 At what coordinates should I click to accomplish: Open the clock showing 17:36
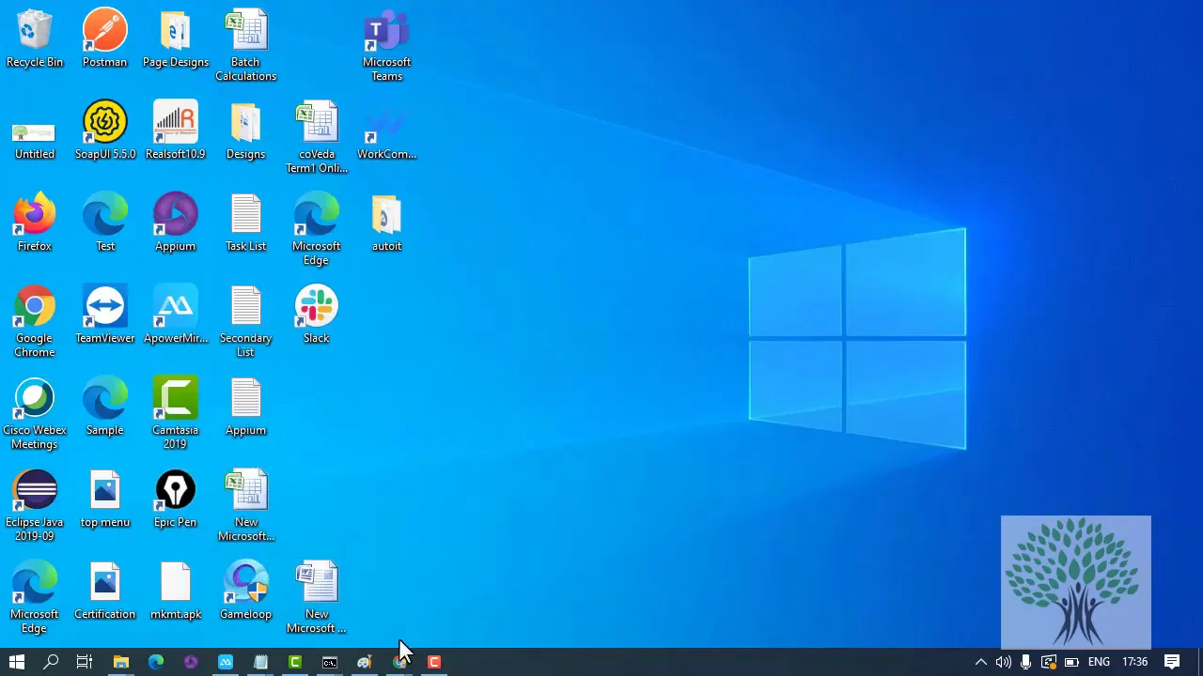(x=1135, y=662)
